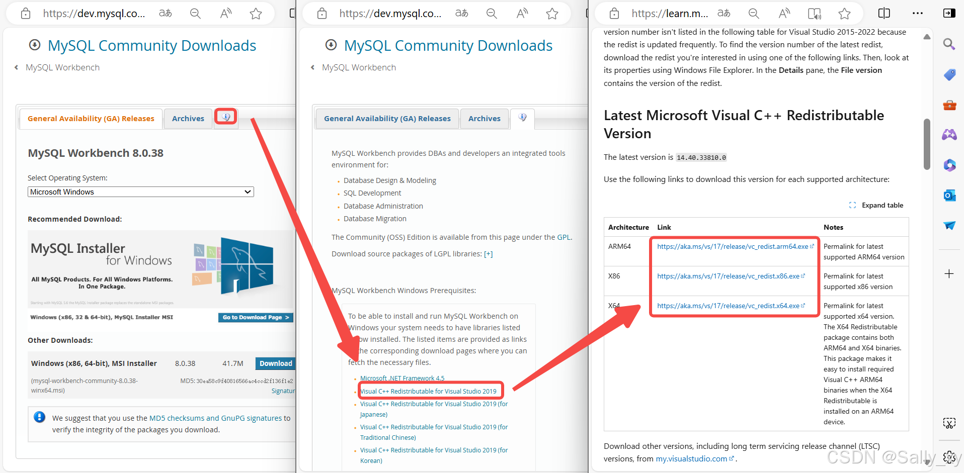
Task: Open immersive reader in learn.microsoft window
Action: (x=815, y=14)
